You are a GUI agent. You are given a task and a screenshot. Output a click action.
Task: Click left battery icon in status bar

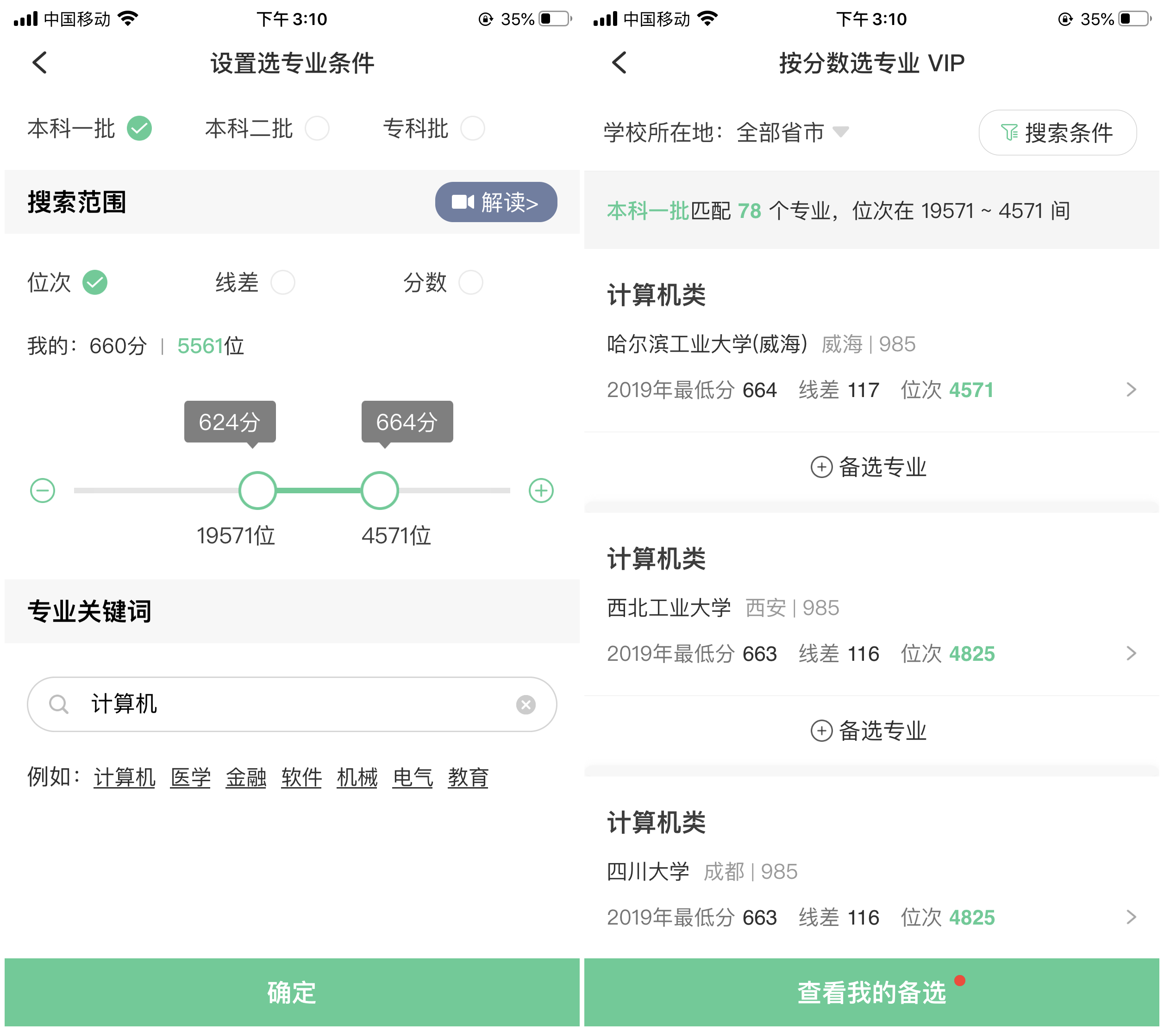coord(555,19)
